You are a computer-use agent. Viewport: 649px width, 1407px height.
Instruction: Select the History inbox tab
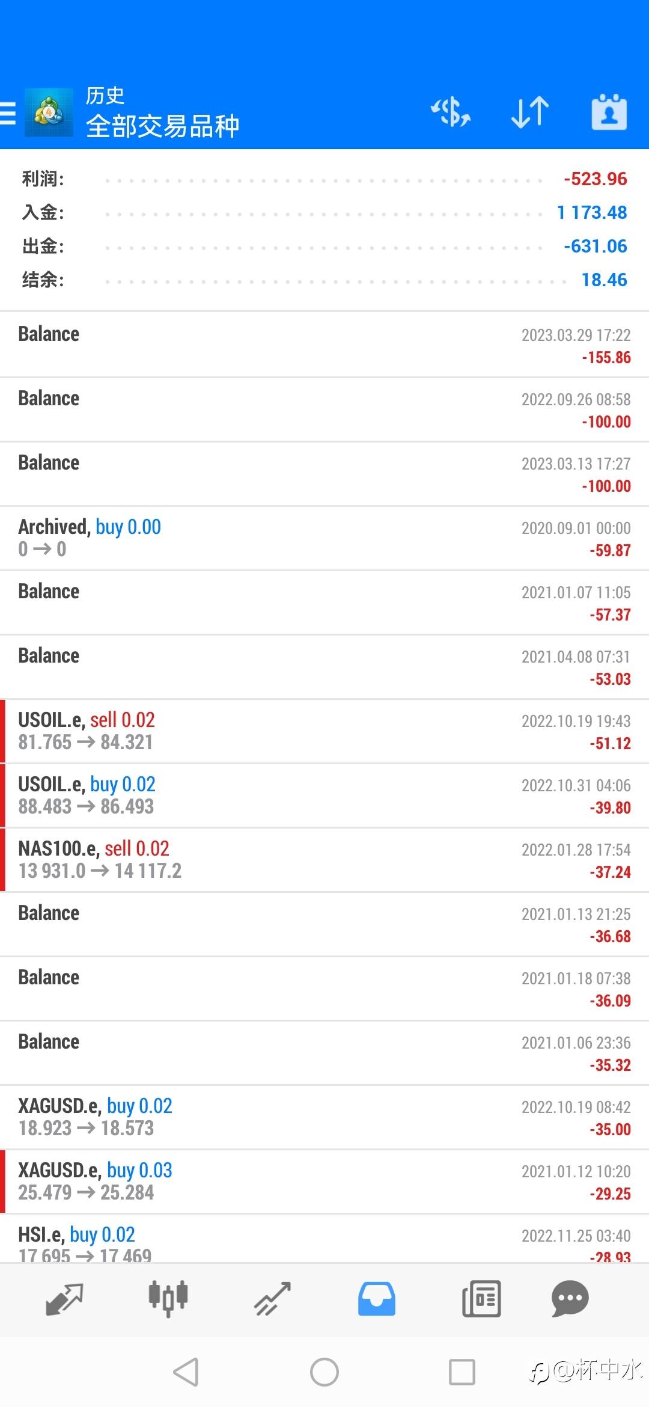(377, 1299)
